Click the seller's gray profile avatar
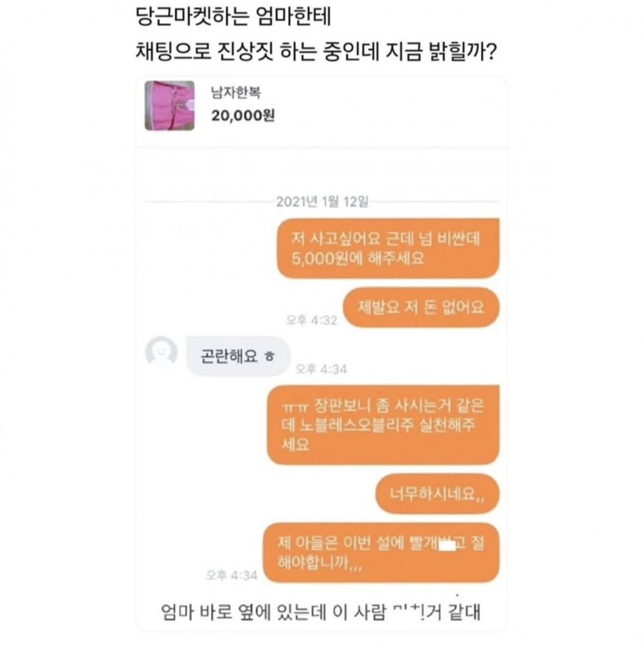The height and width of the screenshot is (649, 643). 161,352
